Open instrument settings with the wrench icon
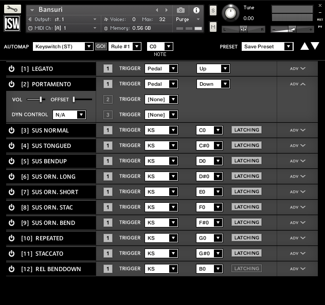 [x=12, y=9]
